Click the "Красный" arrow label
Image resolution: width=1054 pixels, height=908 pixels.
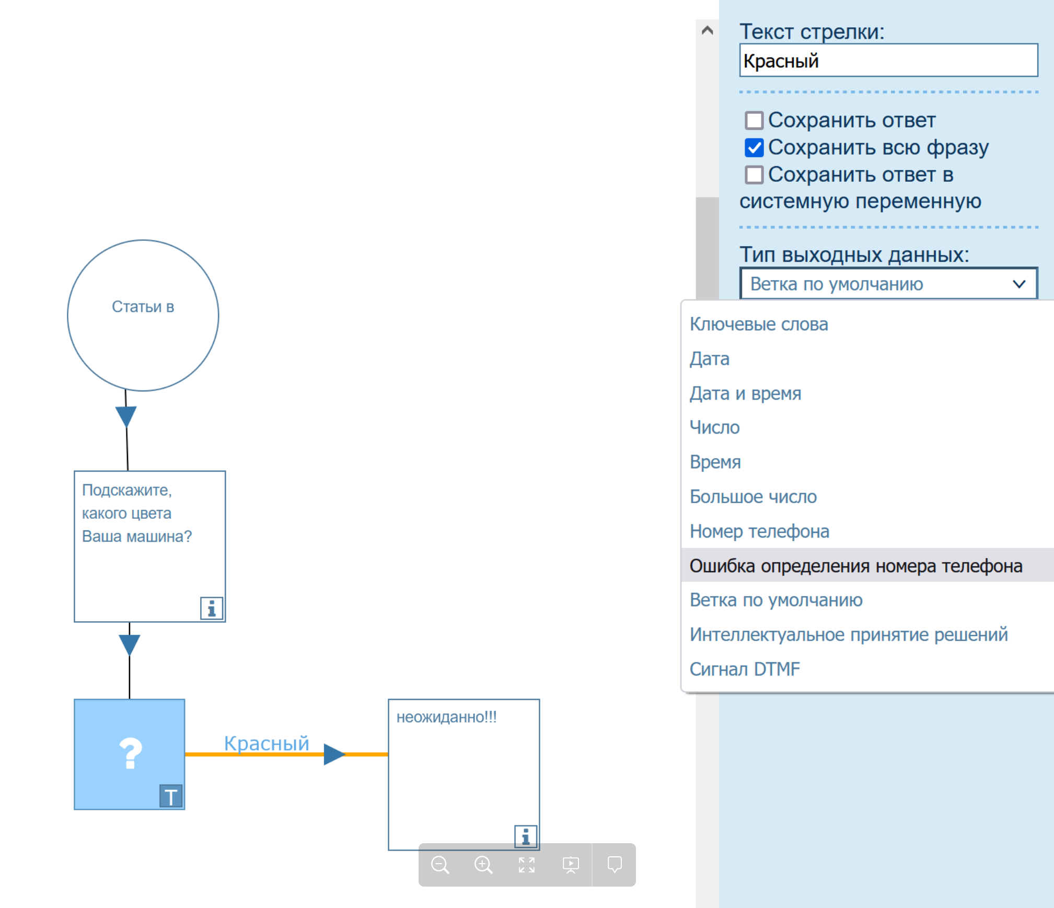pos(267,743)
